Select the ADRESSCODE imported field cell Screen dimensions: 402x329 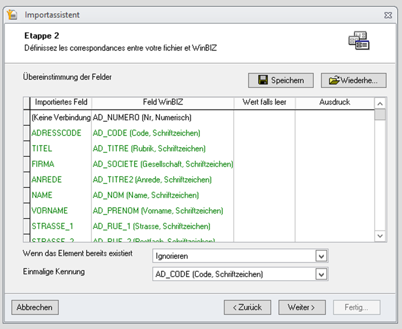tap(57, 133)
